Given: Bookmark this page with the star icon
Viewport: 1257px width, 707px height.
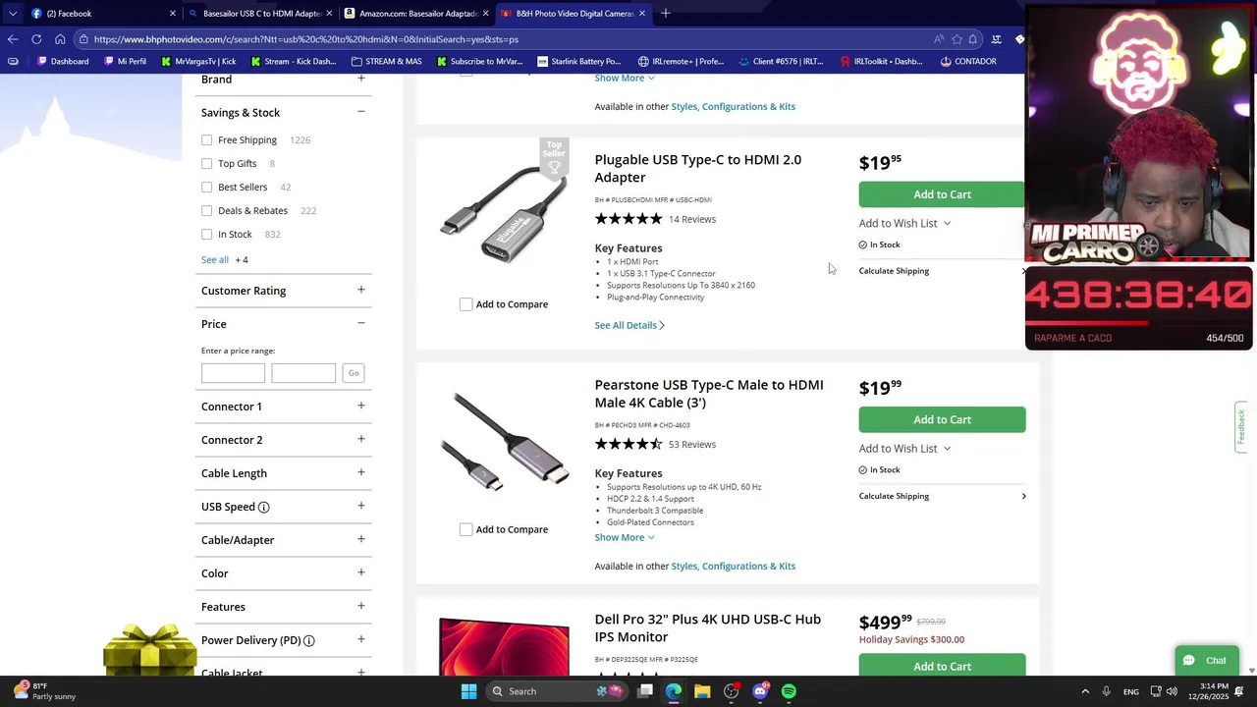Looking at the screenshot, I should (956, 39).
